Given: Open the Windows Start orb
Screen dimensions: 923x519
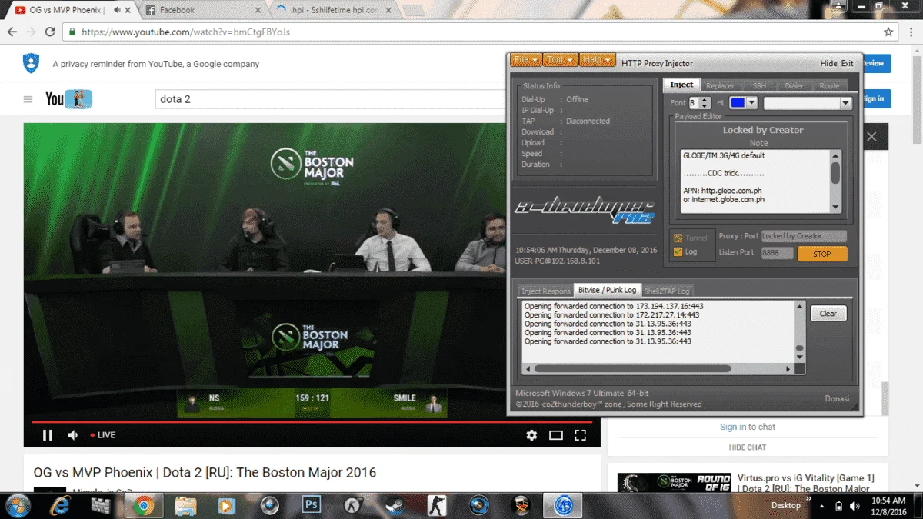Looking at the screenshot, I should [x=17, y=505].
